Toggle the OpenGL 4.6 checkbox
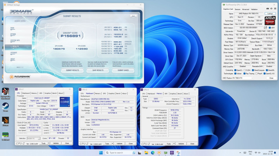 [264, 74]
